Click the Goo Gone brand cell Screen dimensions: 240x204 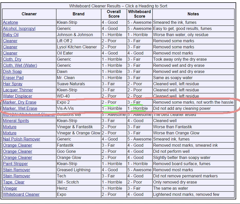(79, 151)
